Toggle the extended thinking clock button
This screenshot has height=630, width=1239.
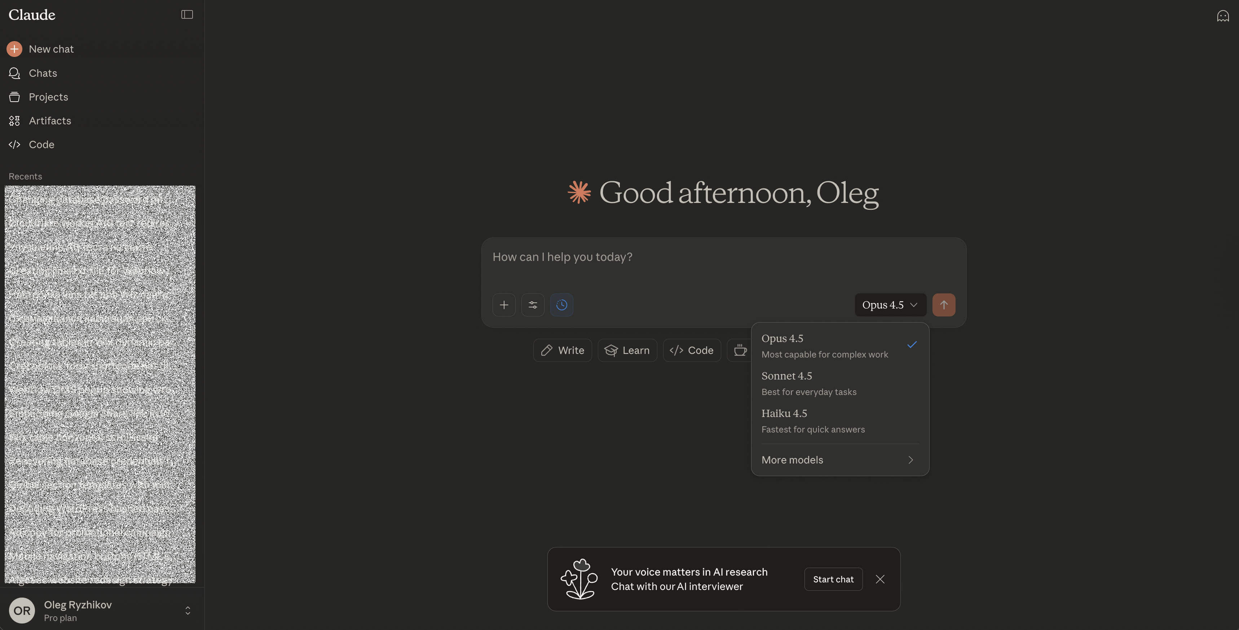(561, 305)
